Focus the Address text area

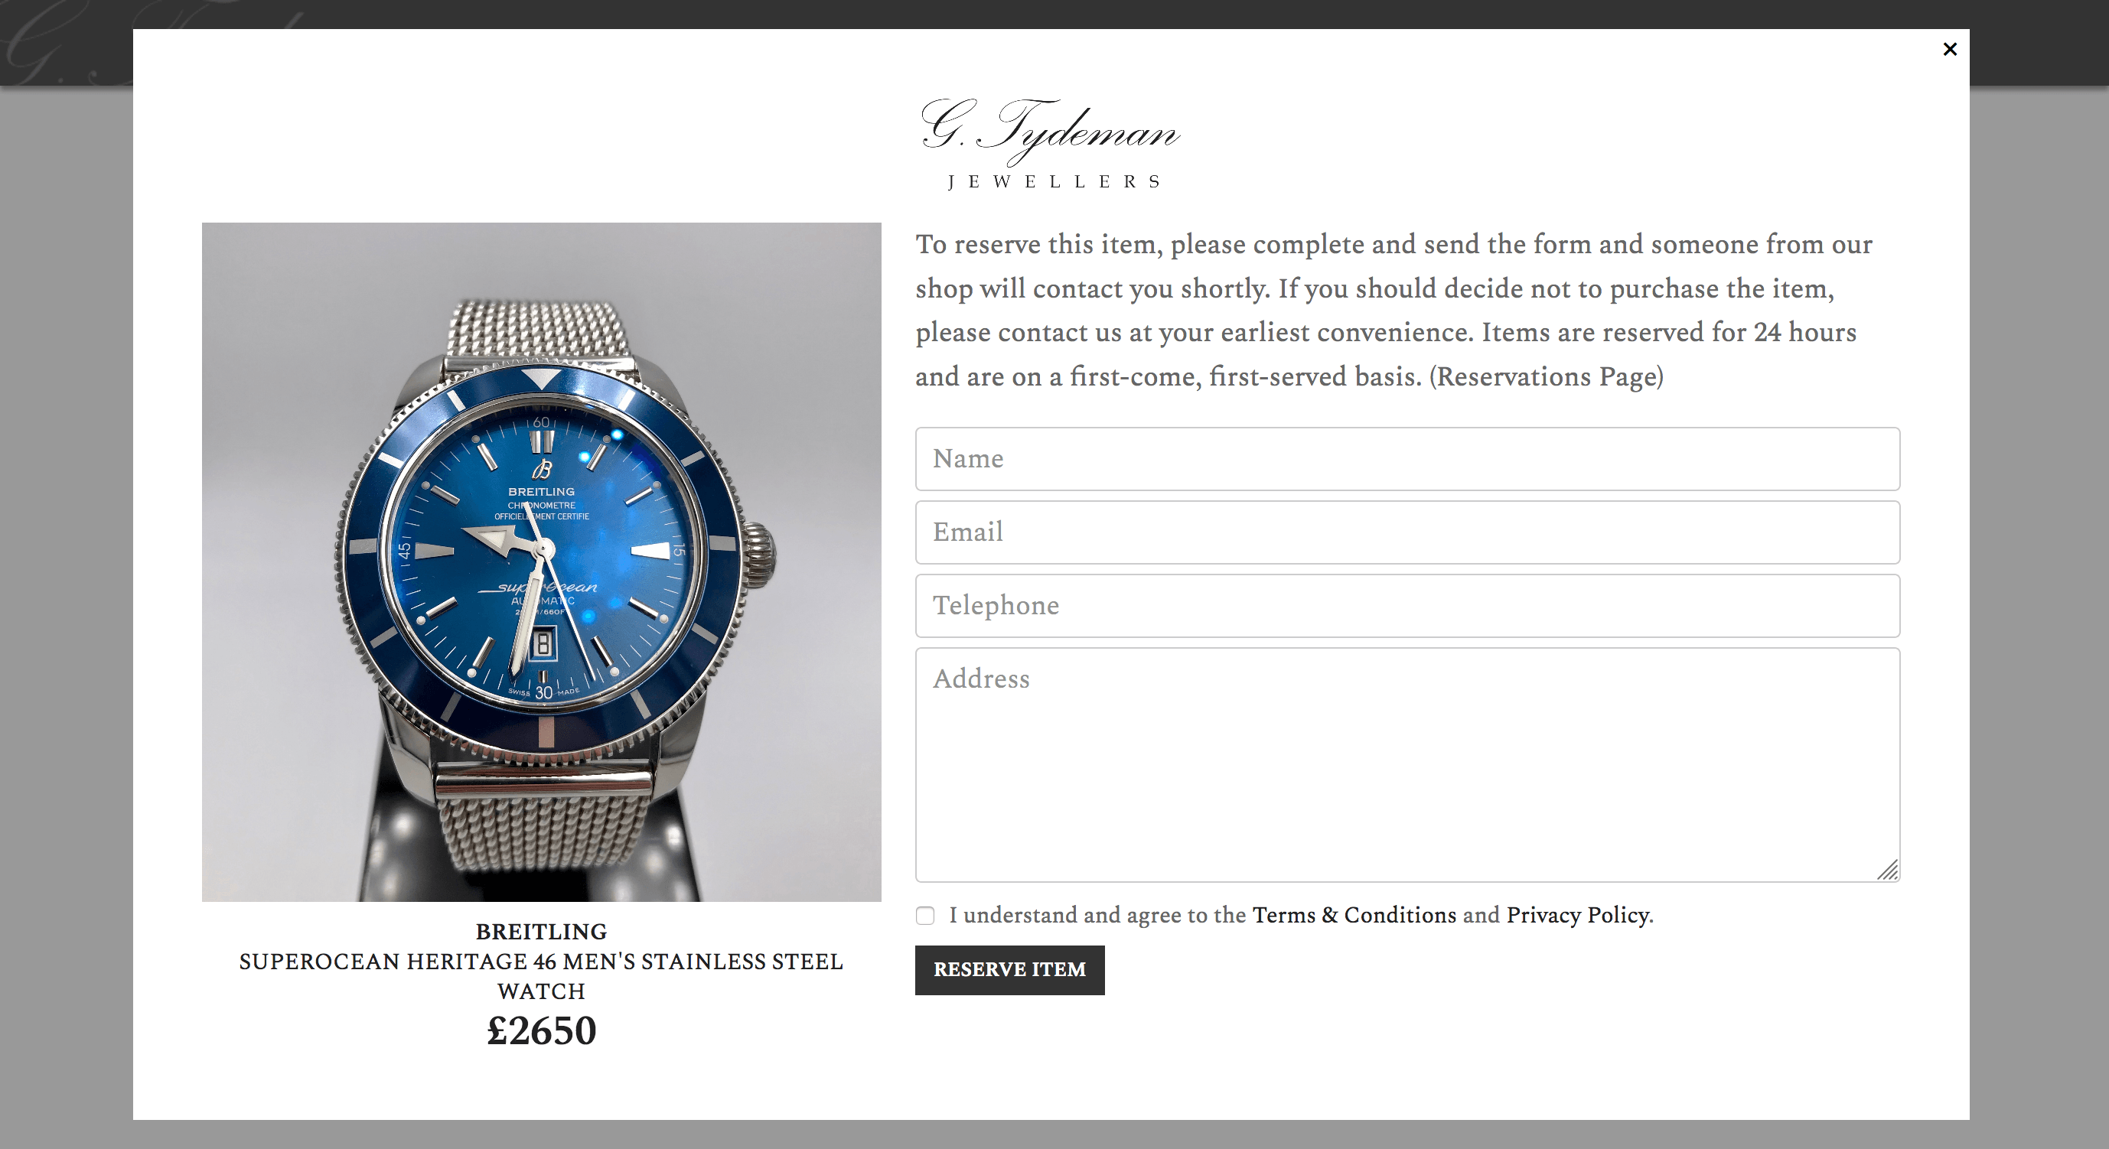pos(1407,764)
